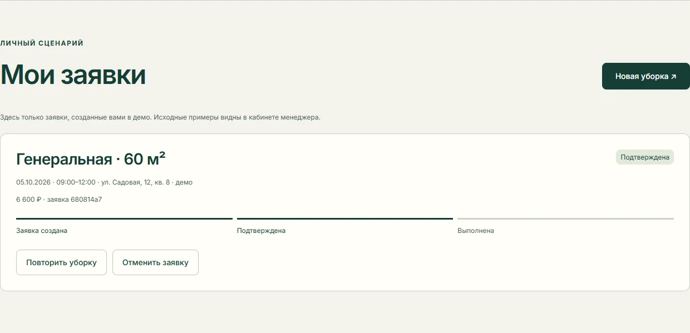Click the date 05.10.2026 in the request details
The image size is (690, 333).
click(33, 182)
